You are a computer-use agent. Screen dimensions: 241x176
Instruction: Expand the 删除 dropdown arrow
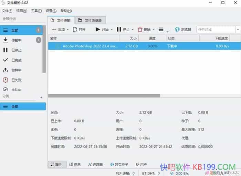coord(154,30)
